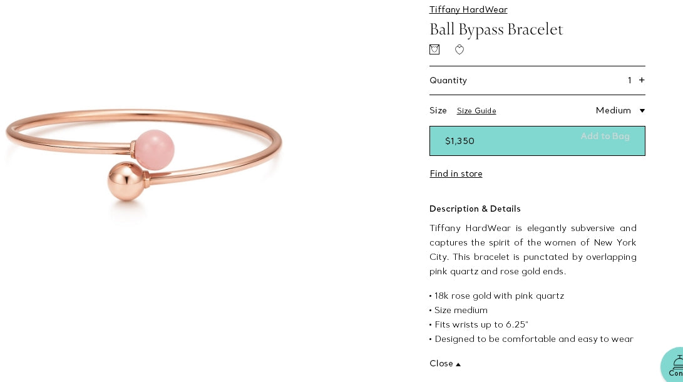Click the Ball Bypass Bracelet title

[496, 29]
